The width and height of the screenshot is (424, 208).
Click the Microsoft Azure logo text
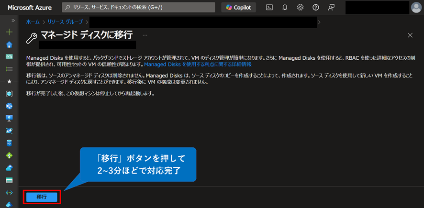(x=30, y=8)
